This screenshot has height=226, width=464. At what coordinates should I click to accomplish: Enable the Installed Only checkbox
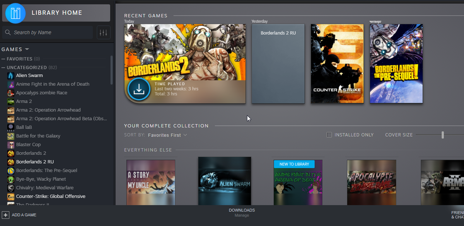329,135
